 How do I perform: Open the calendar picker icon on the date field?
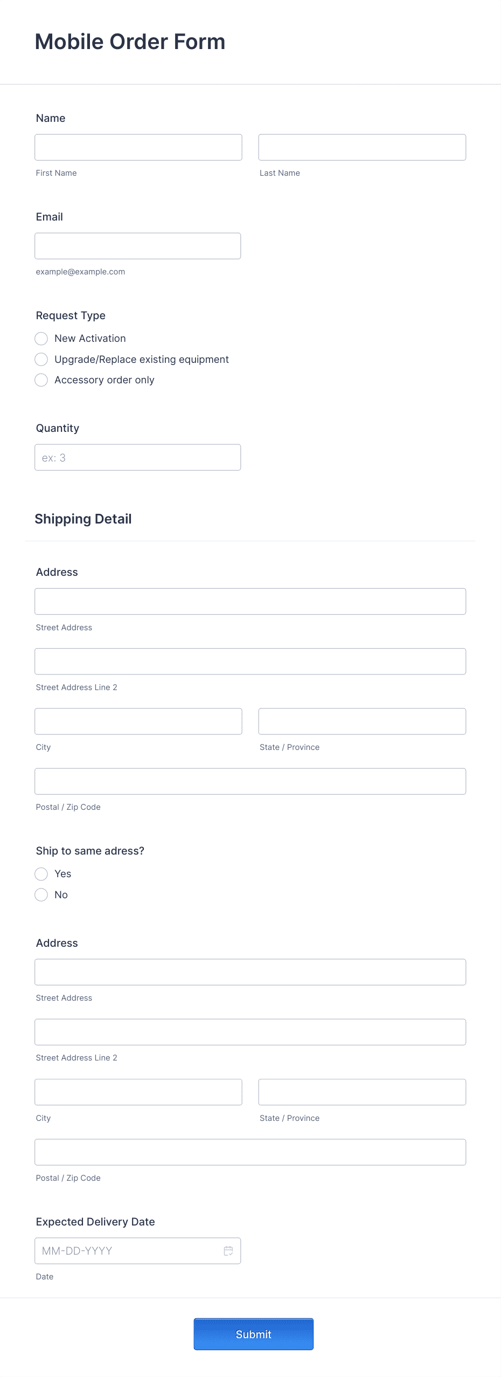click(228, 1250)
